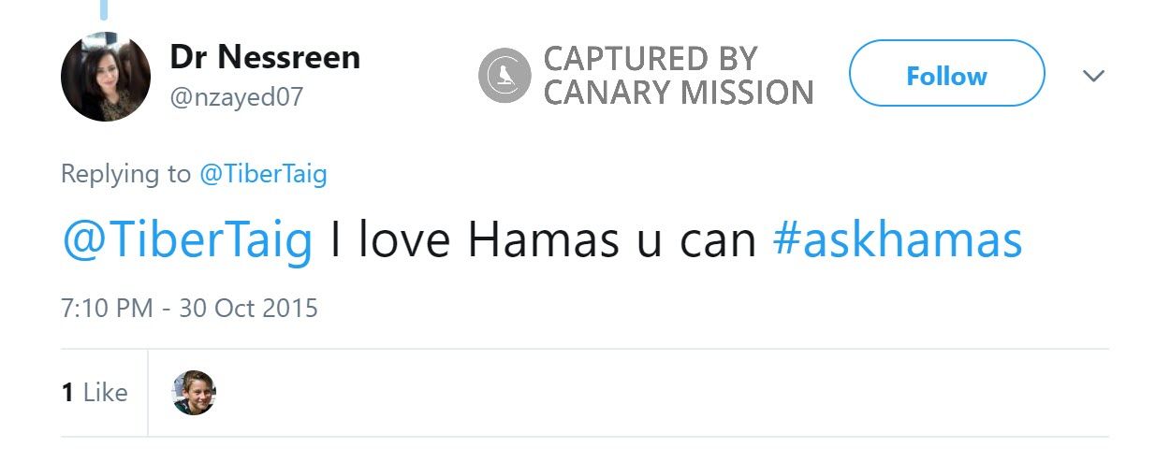The image size is (1170, 462).
Task: Click the 30 Oct 2015 date
Action: pos(248,308)
